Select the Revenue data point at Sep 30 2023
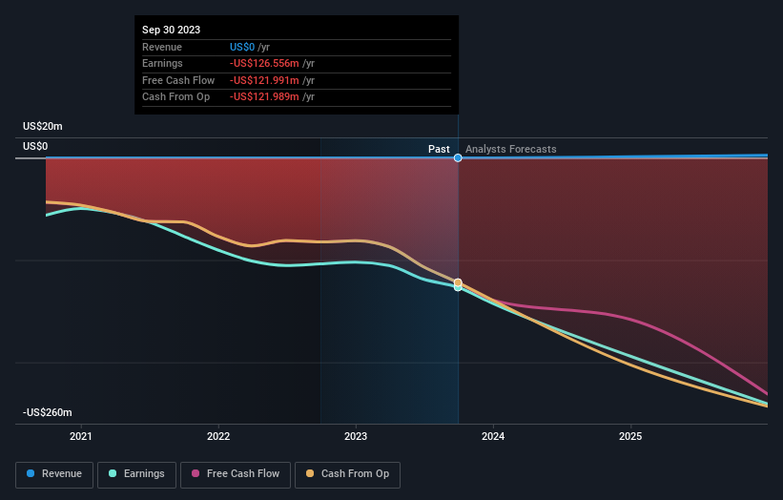This screenshot has width=783, height=500. [458, 157]
